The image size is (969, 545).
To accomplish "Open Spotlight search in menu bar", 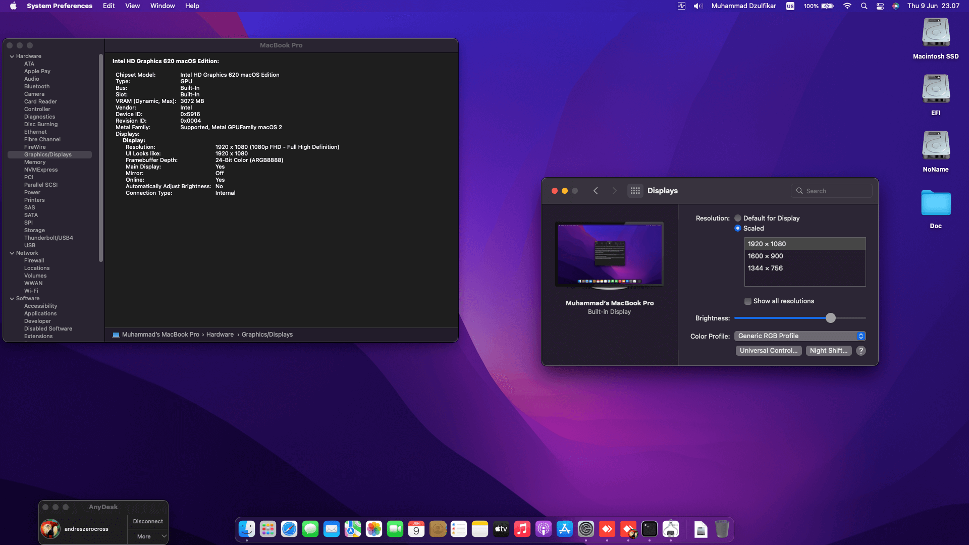I will click(864, 6).
